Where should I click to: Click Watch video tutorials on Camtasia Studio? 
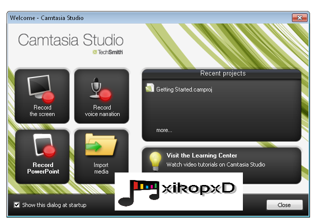[x=216, y=164]
